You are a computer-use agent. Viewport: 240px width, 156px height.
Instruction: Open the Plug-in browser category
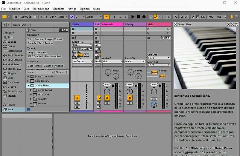point(12,73)
